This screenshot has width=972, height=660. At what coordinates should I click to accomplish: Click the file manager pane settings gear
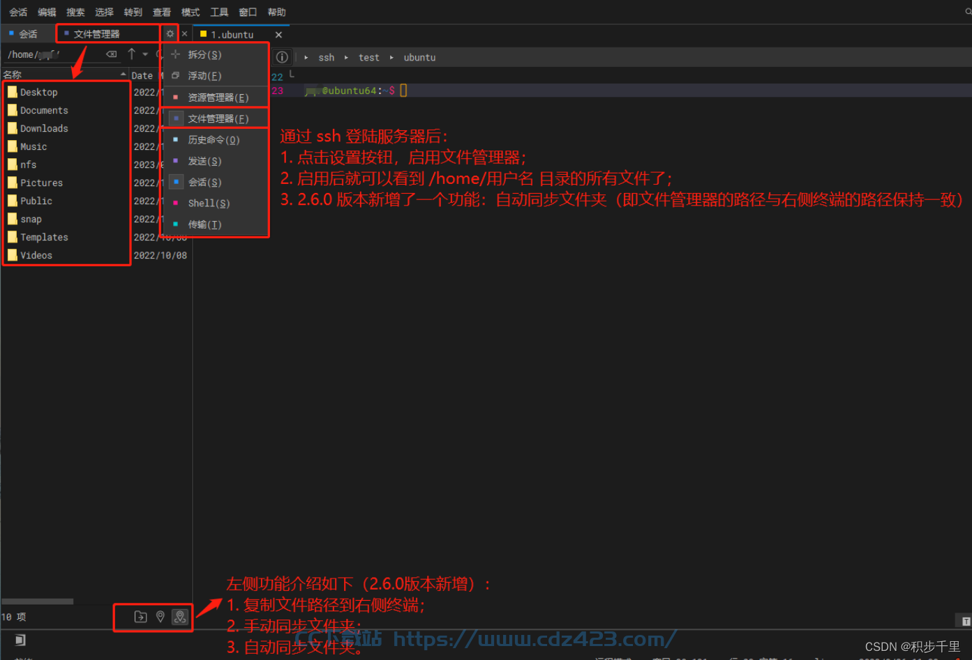point(170,33)
